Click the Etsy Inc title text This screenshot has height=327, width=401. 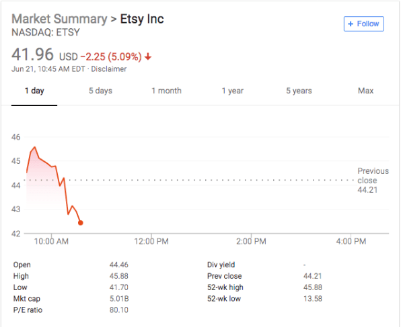142,19
